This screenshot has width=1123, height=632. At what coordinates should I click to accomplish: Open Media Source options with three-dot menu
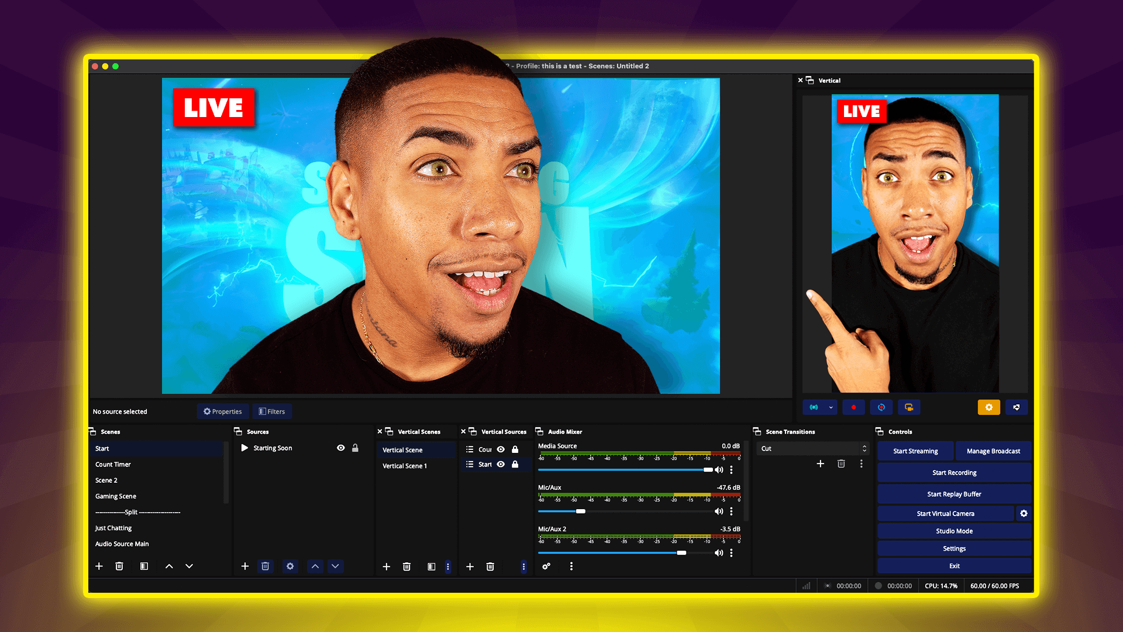[x=731, y=469]
